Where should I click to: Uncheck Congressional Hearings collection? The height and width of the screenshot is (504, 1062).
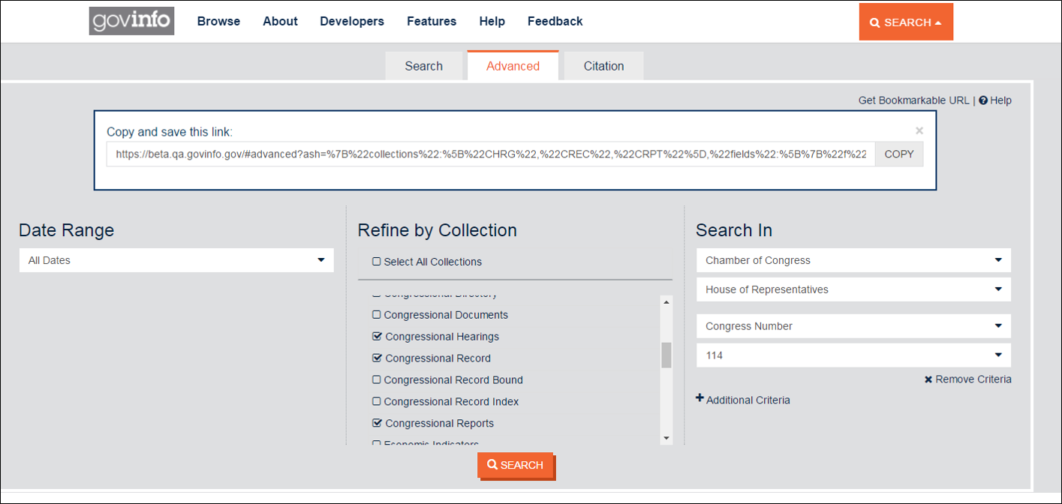378,337
